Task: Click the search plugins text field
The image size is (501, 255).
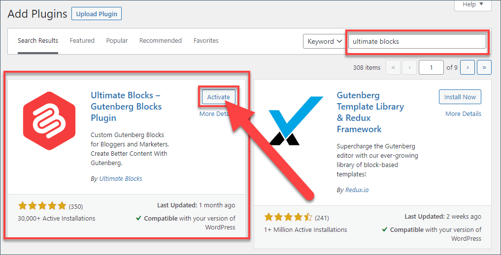Action: pos(417,41)
